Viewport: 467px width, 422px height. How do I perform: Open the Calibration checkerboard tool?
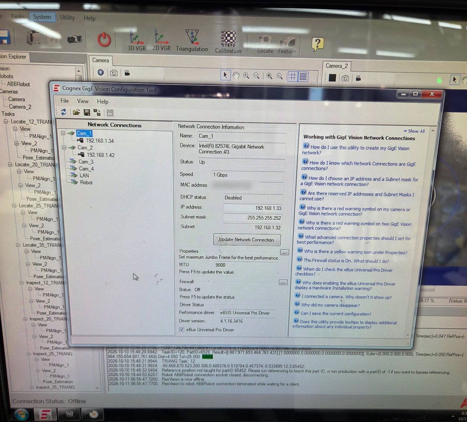(x=228, y=42)
